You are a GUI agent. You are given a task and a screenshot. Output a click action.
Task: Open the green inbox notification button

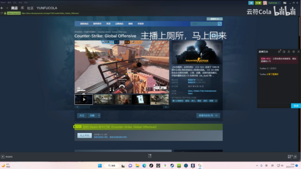(x=258, y=3)
